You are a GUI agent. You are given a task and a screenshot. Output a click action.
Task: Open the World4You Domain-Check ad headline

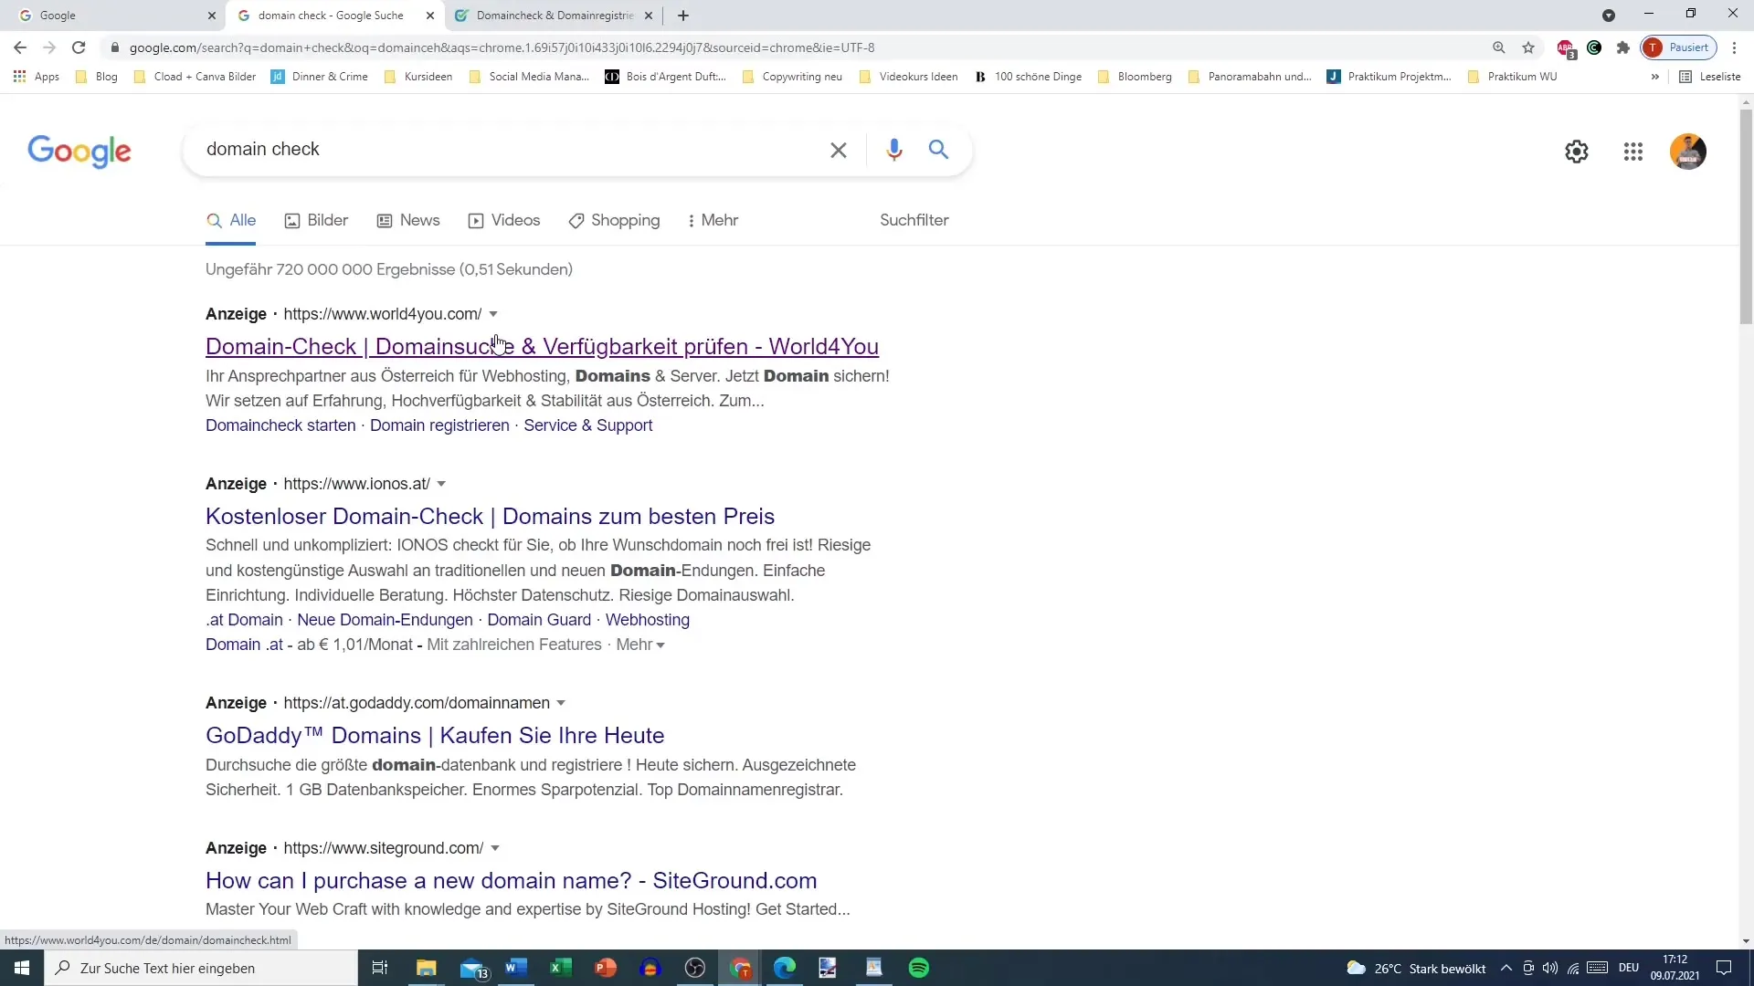click(x=542, y=347)
